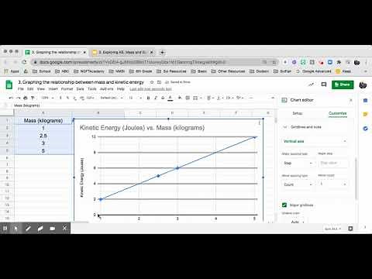The width and height of the screenshot is (372, 279).
Task: Open the minor spacing type Count dropdown
Action: tap(298, 184)
